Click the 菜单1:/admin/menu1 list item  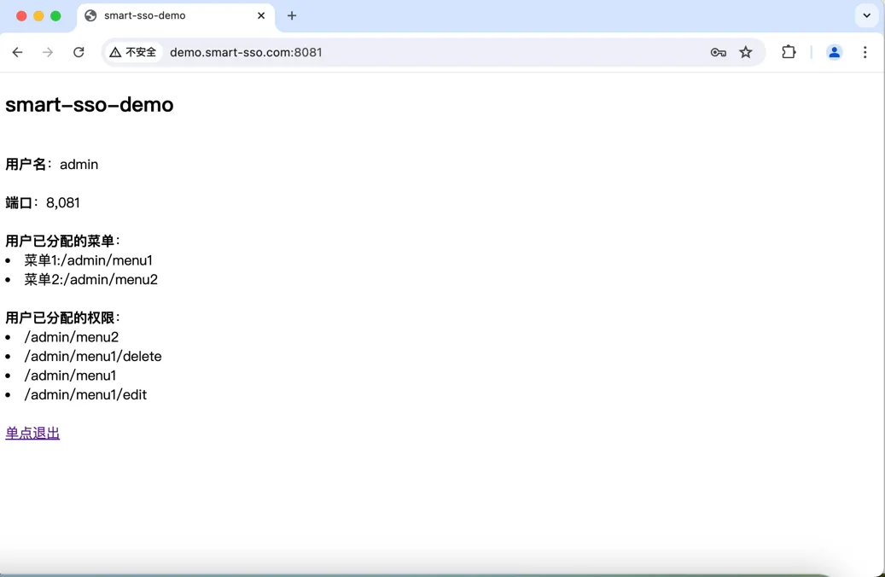click(88, 260)
